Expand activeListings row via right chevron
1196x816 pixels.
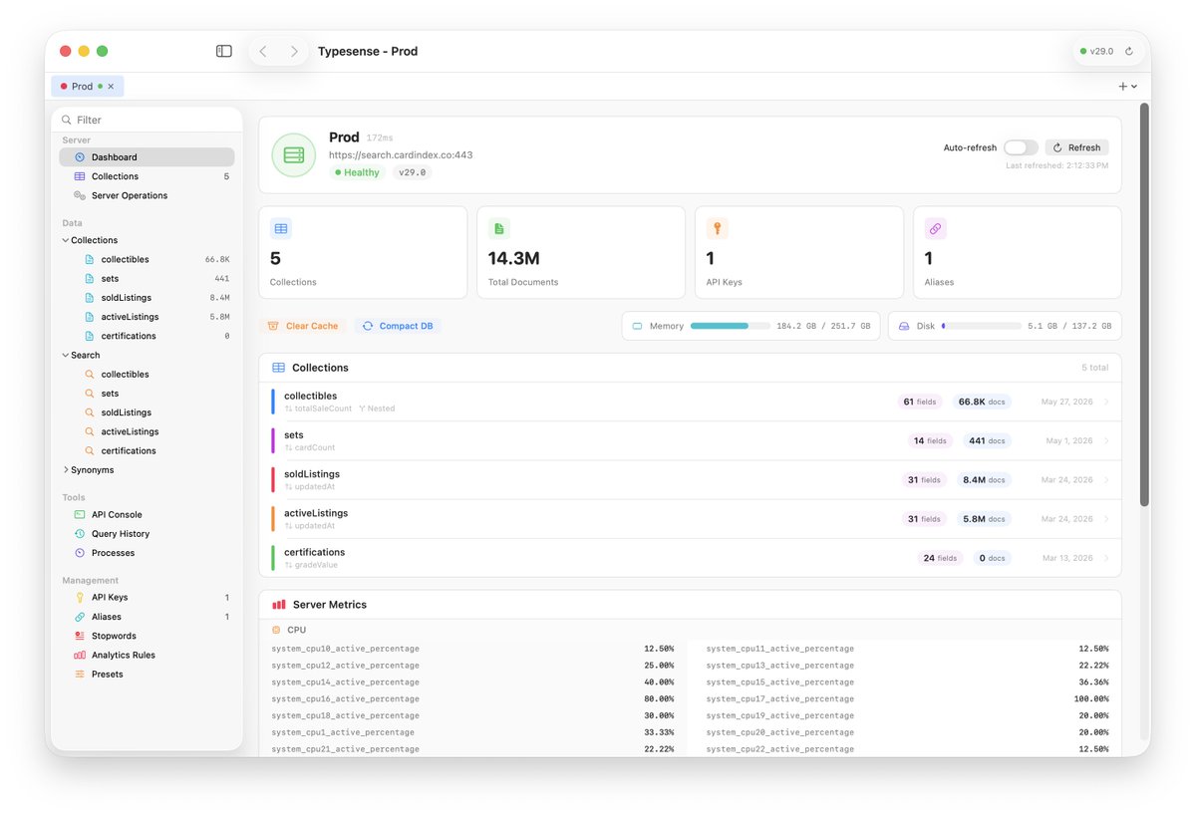(x=1106, y=519)
